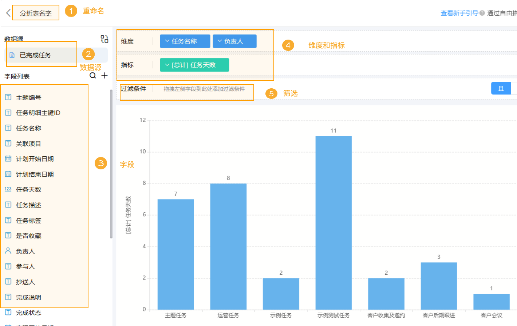
Task: Expand the 任务名称 dimension dropdown
Action: 185,41
